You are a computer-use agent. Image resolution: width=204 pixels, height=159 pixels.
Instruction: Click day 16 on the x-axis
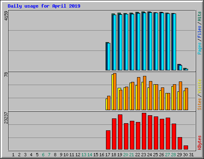102,155
